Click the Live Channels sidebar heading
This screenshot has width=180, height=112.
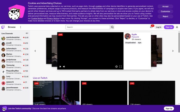7,34
